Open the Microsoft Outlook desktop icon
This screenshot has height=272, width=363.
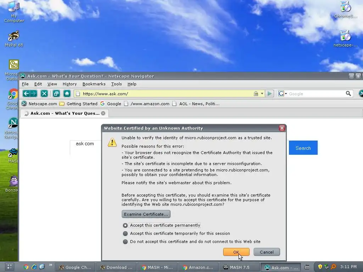[13, 70]
